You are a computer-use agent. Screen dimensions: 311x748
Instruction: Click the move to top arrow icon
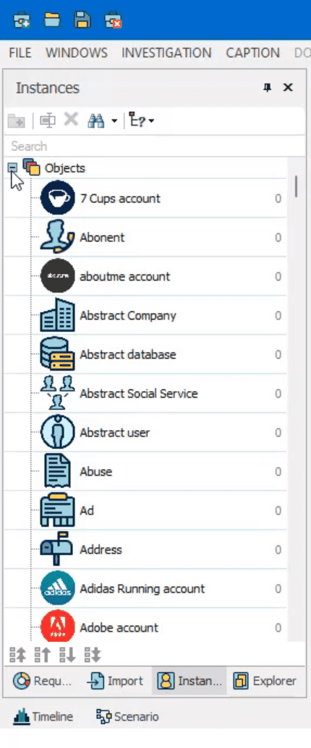point(17,655)
